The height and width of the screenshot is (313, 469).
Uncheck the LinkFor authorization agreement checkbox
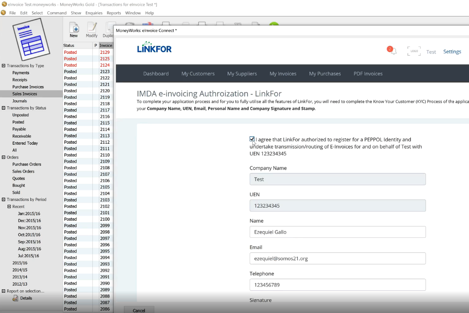pyautogui.click(x=252, y=139)
